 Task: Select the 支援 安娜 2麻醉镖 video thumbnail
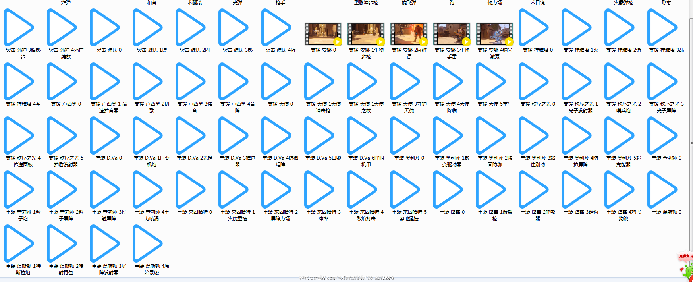[x=409, y=34]
